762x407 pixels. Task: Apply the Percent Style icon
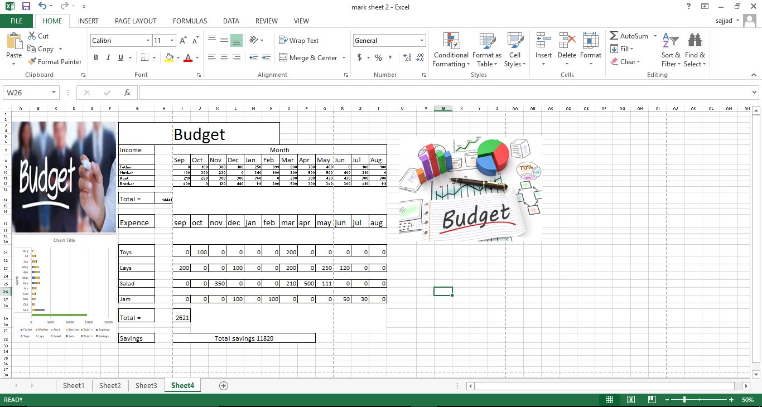[x=378, y=57]
